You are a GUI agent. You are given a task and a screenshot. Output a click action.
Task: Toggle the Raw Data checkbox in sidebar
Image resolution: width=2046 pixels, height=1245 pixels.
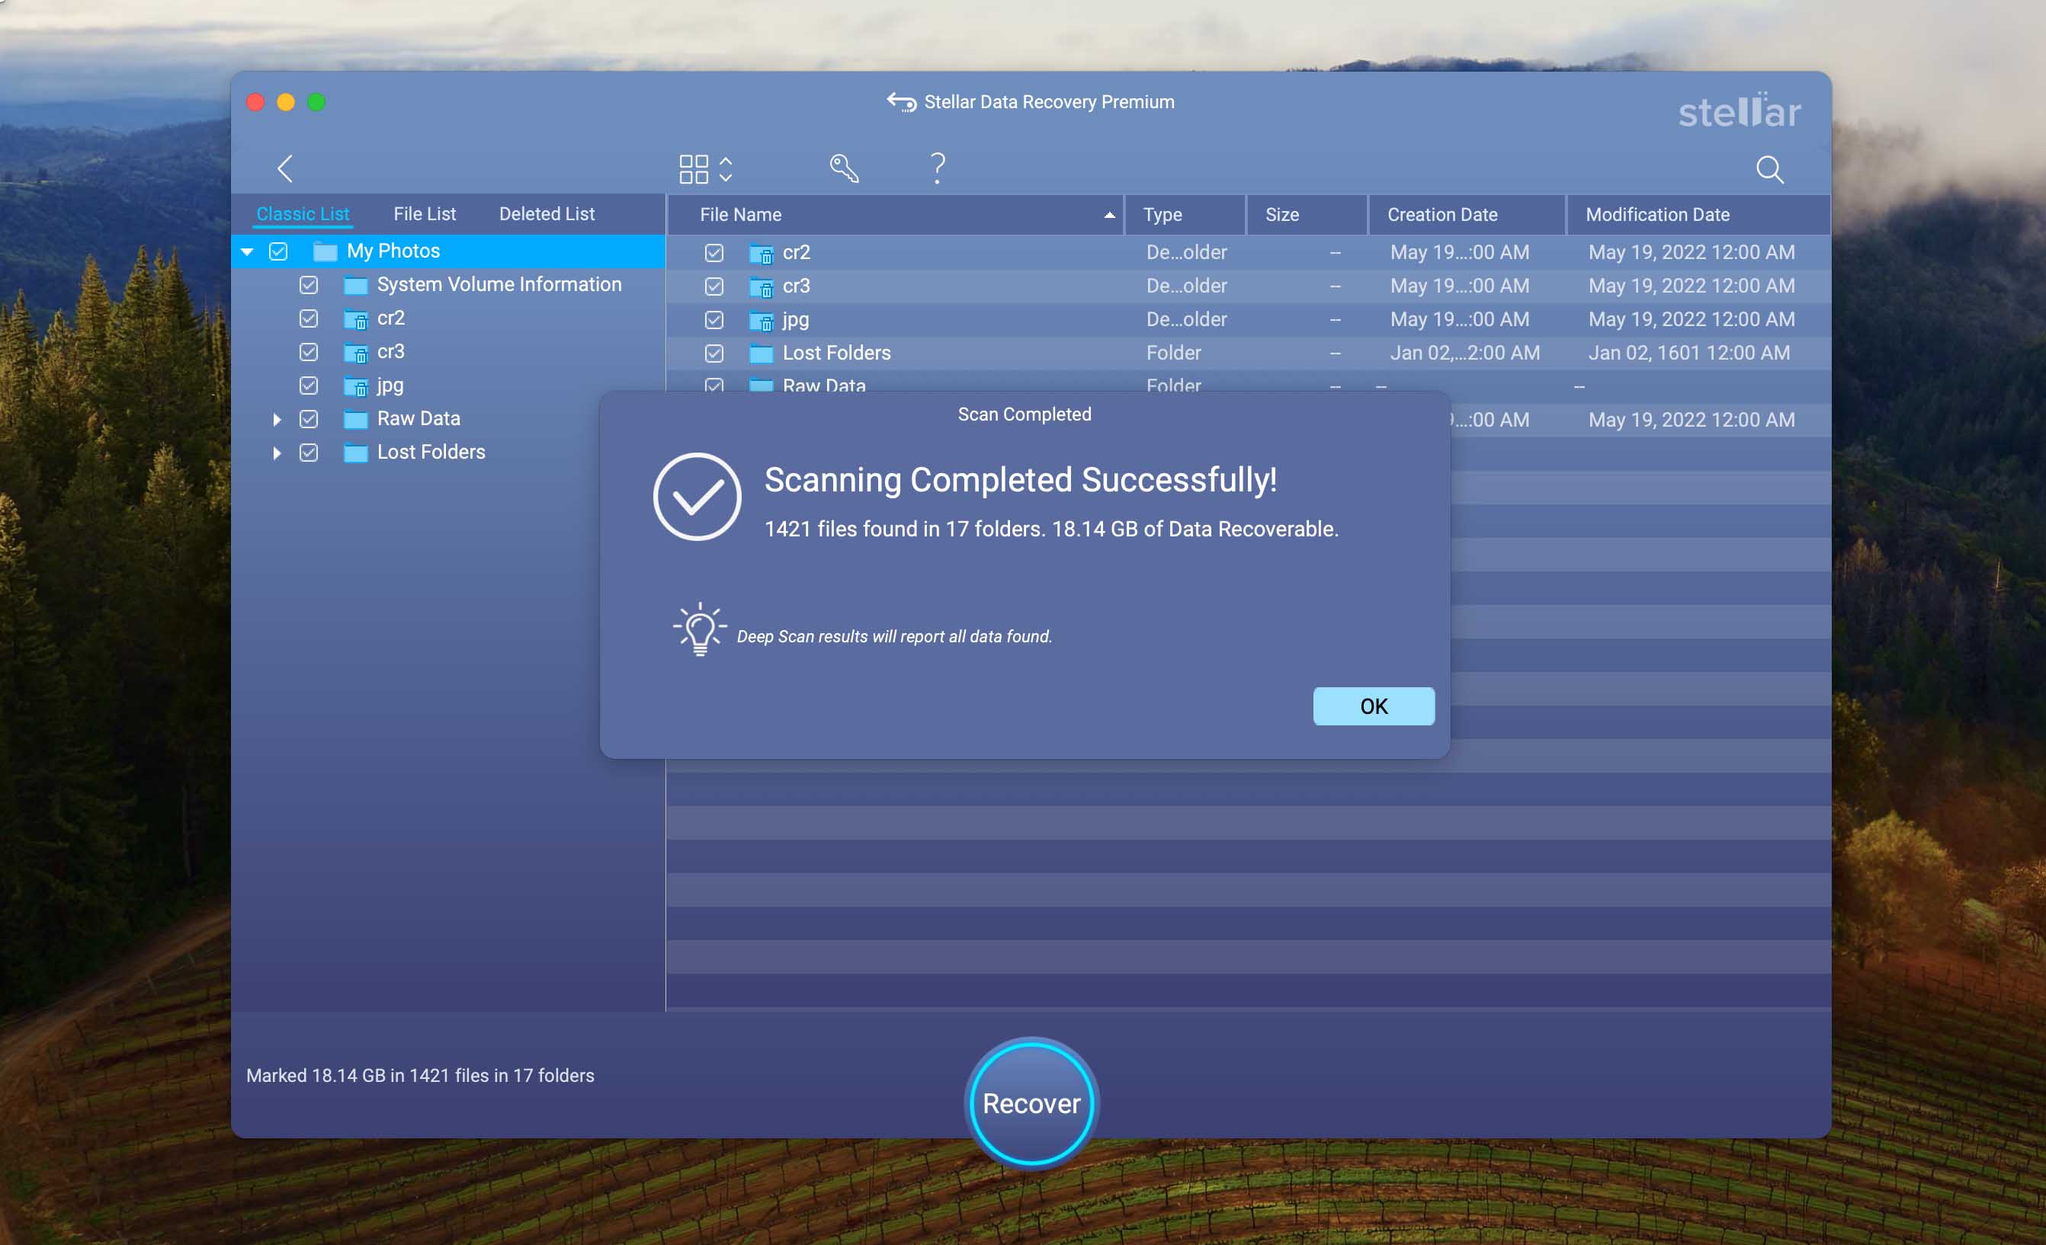tap(308, 419)
